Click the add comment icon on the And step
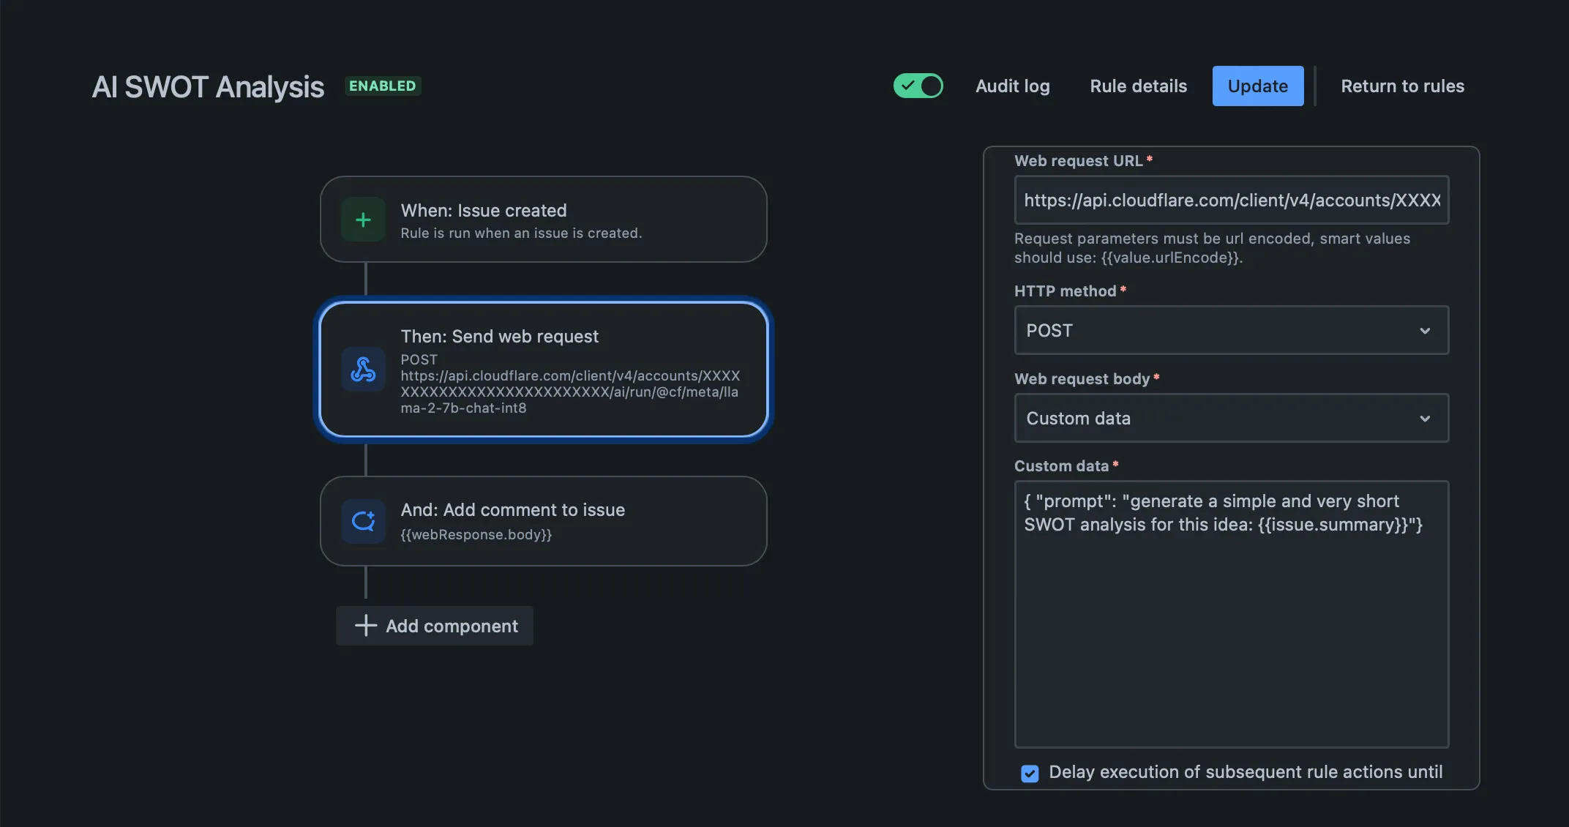The width and height of the screenshot is (1569, 827). pyautogui.click(x=363, y=521)
